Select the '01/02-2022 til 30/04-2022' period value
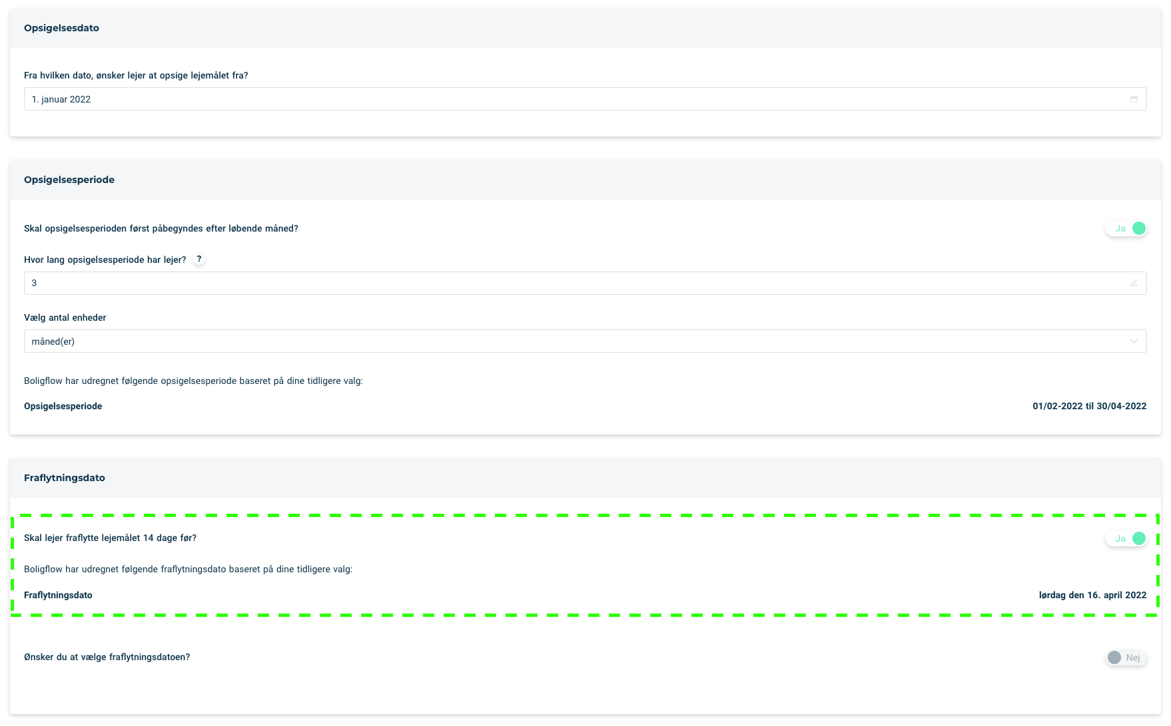The width and height of the screenshot is (1171, 726). point(1090,406)
